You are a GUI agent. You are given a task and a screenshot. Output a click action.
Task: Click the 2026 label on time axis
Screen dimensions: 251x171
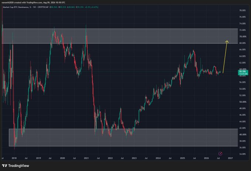tap(206, 158)
